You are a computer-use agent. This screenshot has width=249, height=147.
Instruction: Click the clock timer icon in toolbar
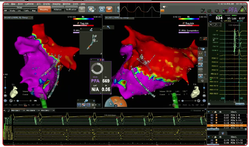click(x=91, y=10)
